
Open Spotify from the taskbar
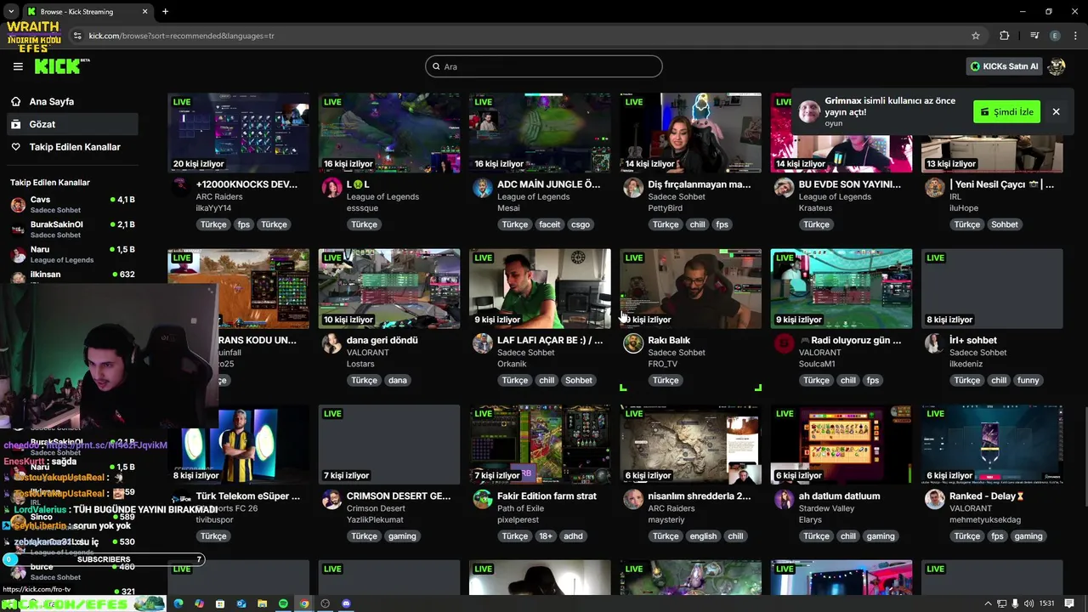283,603
